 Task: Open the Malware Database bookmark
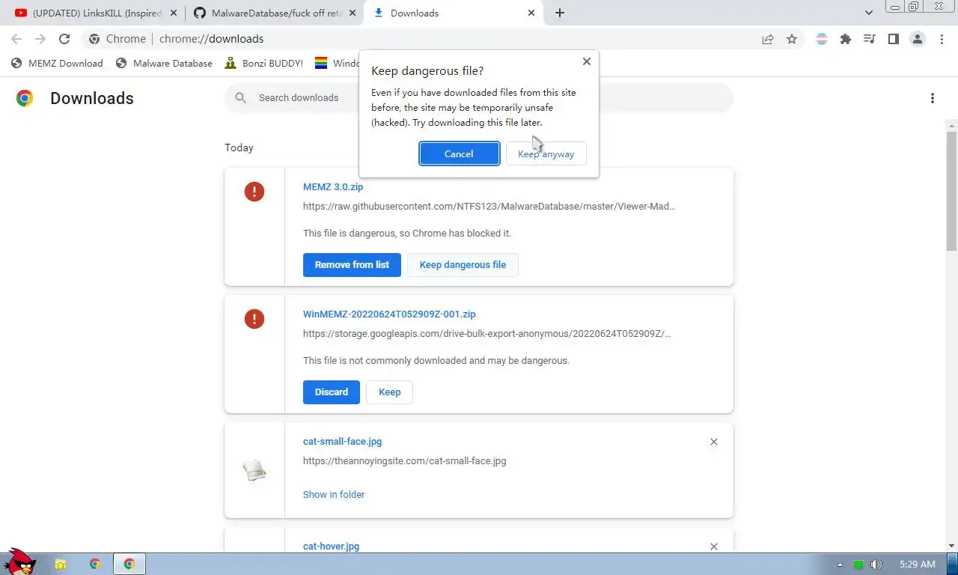165,64
